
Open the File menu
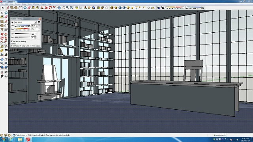point(2,4)
